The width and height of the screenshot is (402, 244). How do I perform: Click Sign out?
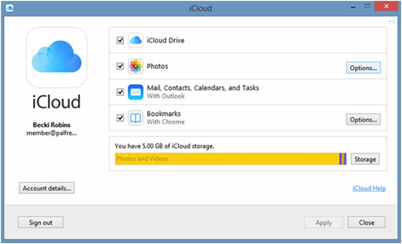tap(41, 222)
